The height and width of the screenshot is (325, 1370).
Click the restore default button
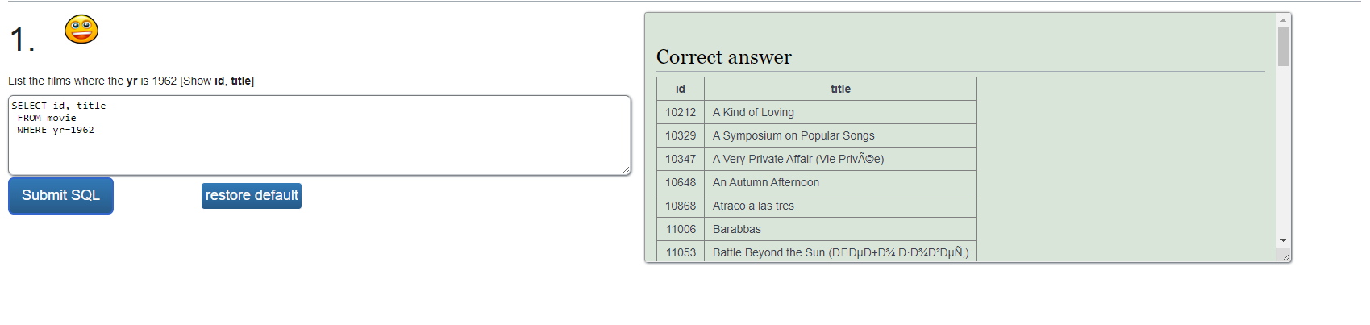pos(252,196)
